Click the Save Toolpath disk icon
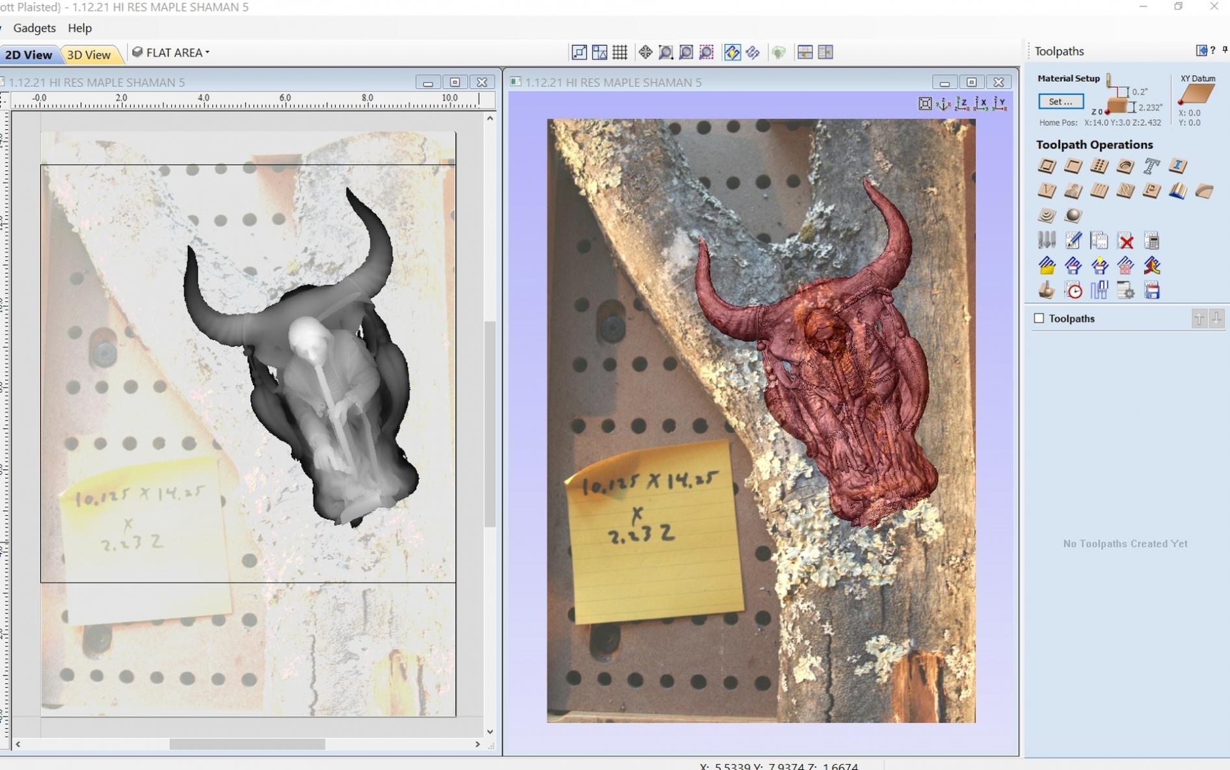 tap(1151, 291)
